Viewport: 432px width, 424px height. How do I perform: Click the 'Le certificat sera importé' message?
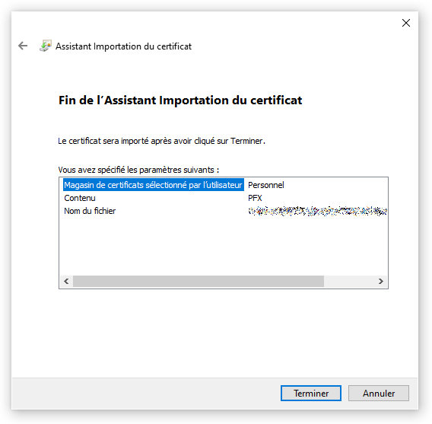[x=161, y=141]
